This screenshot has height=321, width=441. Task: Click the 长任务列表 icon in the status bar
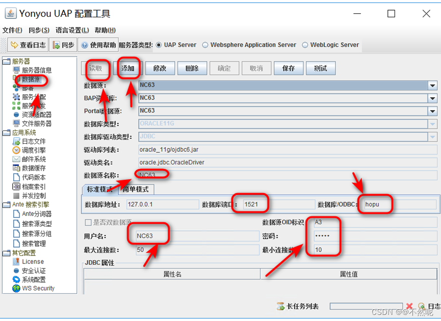[280, 306]
